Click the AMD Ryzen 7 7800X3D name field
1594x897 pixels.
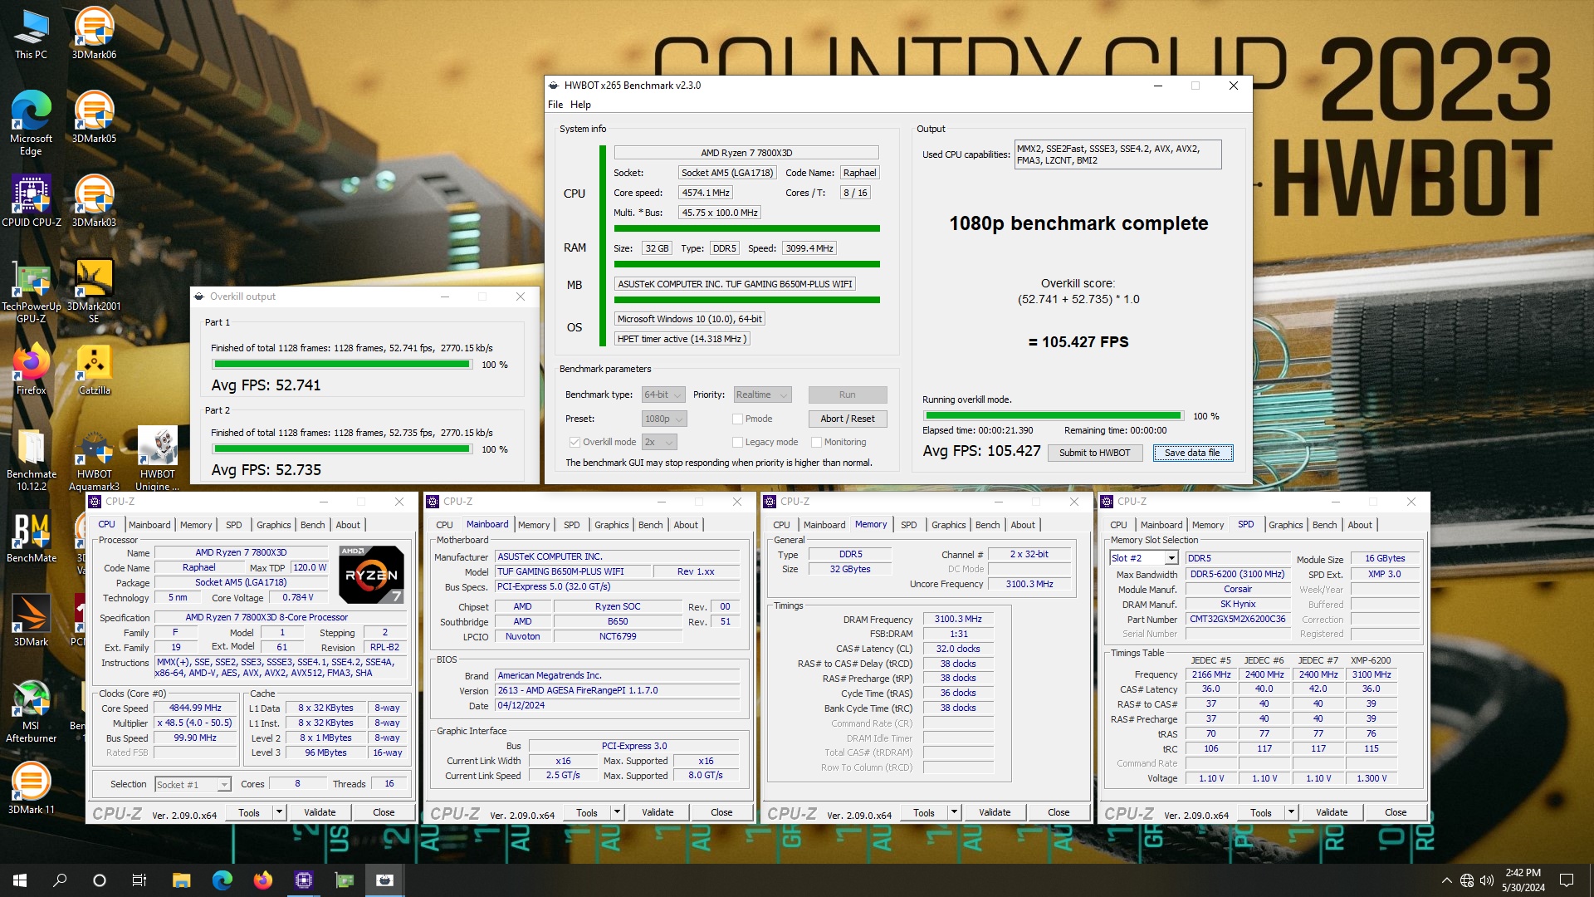point(241,553)
